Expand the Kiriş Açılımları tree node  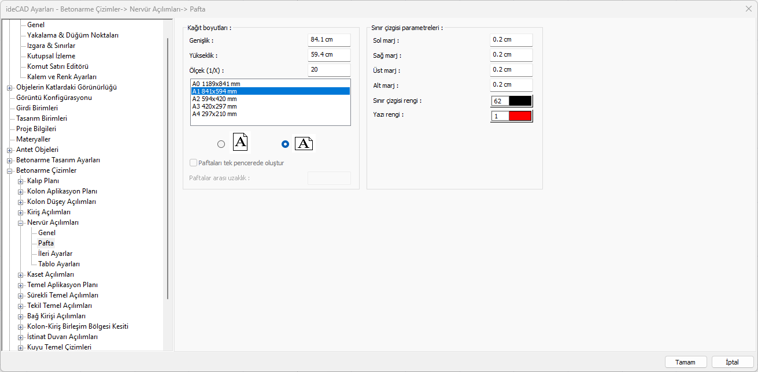[x=20, y=213]
